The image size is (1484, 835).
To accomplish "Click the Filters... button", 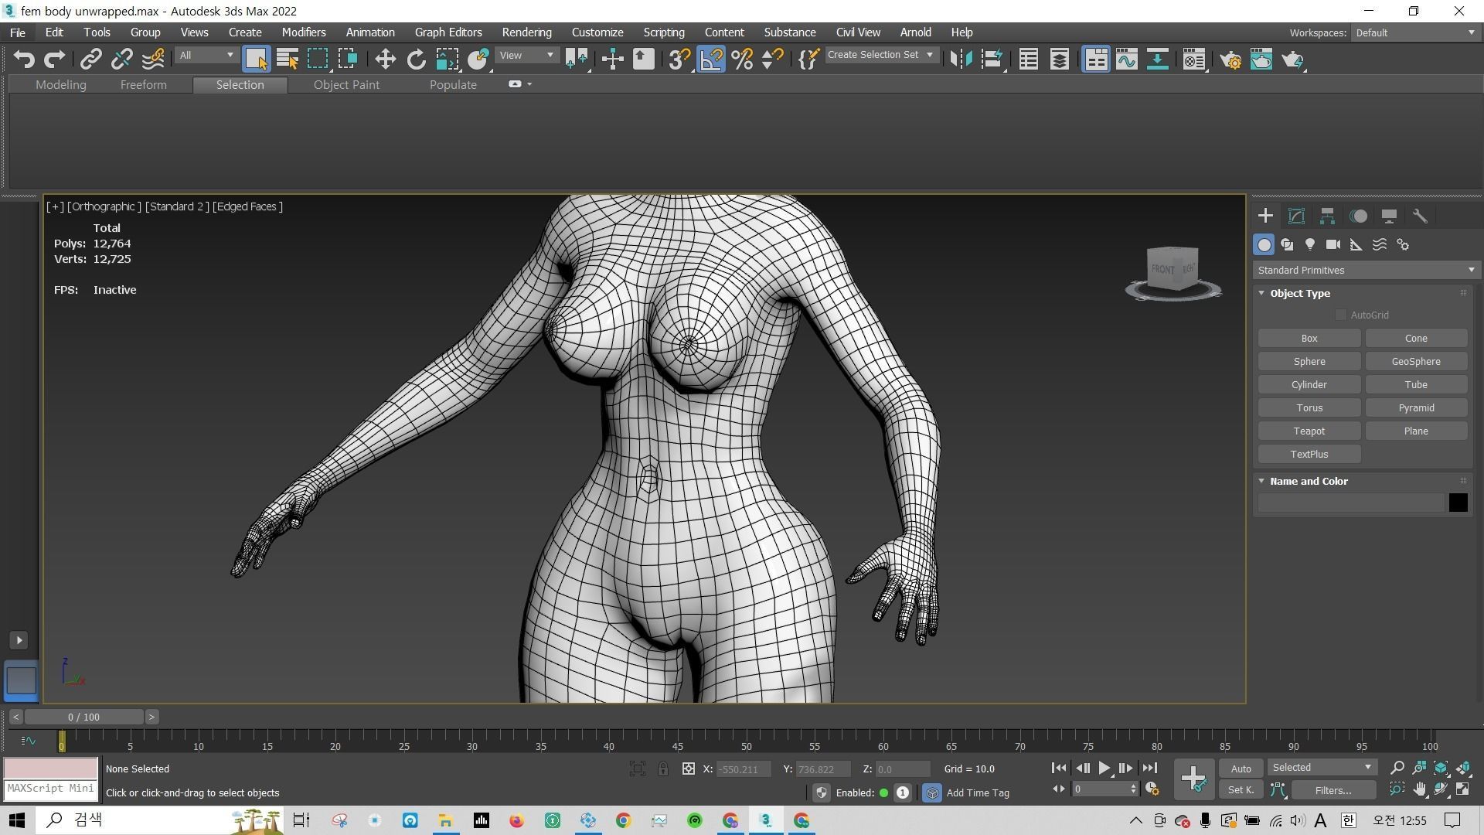I will 1333,790.
